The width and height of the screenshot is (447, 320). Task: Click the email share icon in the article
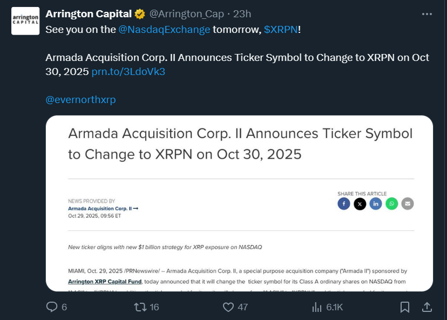(407, 203)
